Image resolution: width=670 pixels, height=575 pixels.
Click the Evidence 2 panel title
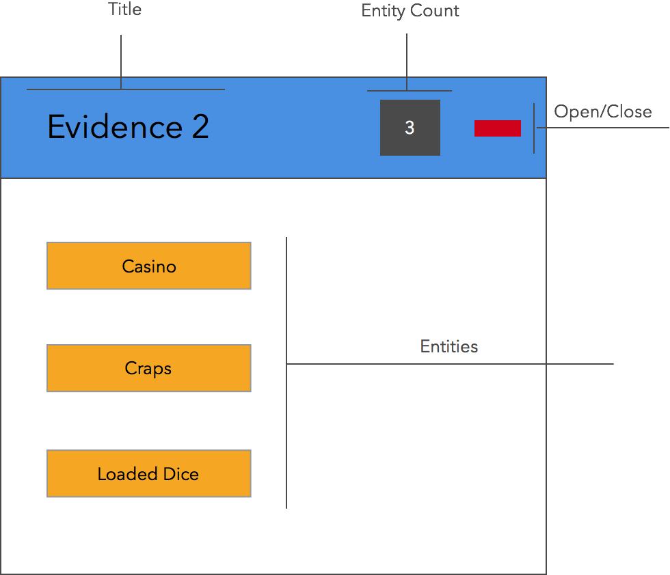point(129,127)
